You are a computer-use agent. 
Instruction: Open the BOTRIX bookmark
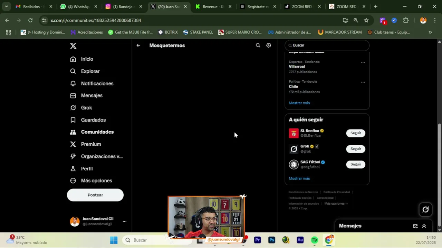click(168, 32)
